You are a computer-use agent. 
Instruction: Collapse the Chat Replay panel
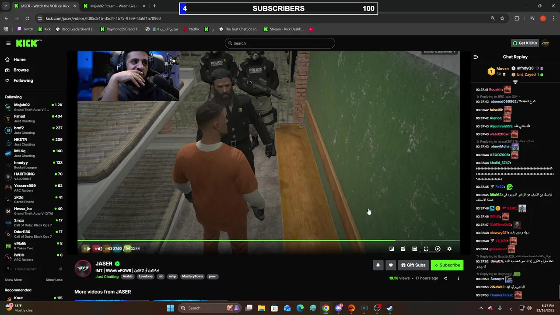click(x=476, y=57)
